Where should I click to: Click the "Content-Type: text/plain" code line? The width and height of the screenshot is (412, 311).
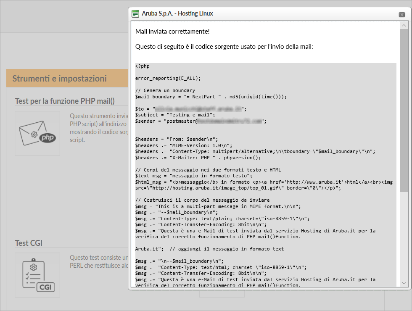click(222, 219)
